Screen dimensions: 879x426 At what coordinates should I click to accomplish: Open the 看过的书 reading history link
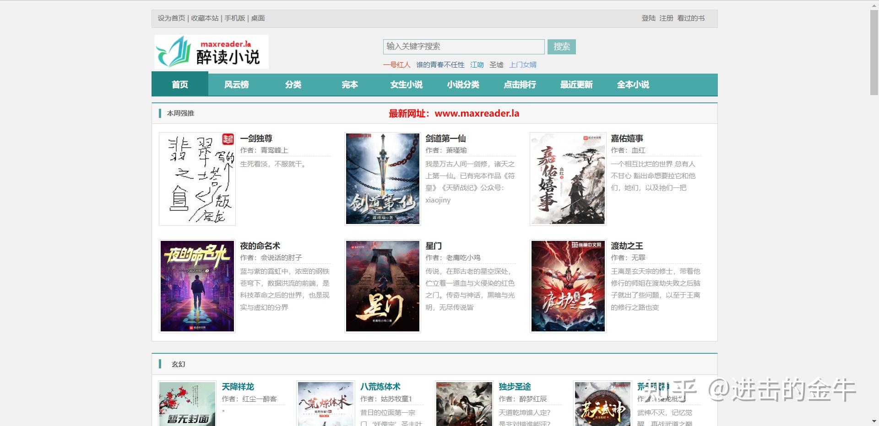[x=691, y=18]
